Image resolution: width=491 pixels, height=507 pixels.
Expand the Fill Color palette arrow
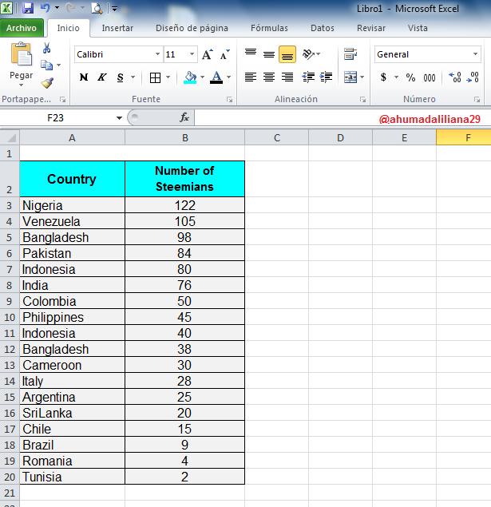point(202,77)
